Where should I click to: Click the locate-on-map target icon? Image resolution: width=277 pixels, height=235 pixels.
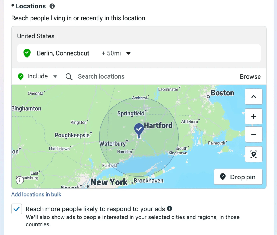tap(253, 154)
